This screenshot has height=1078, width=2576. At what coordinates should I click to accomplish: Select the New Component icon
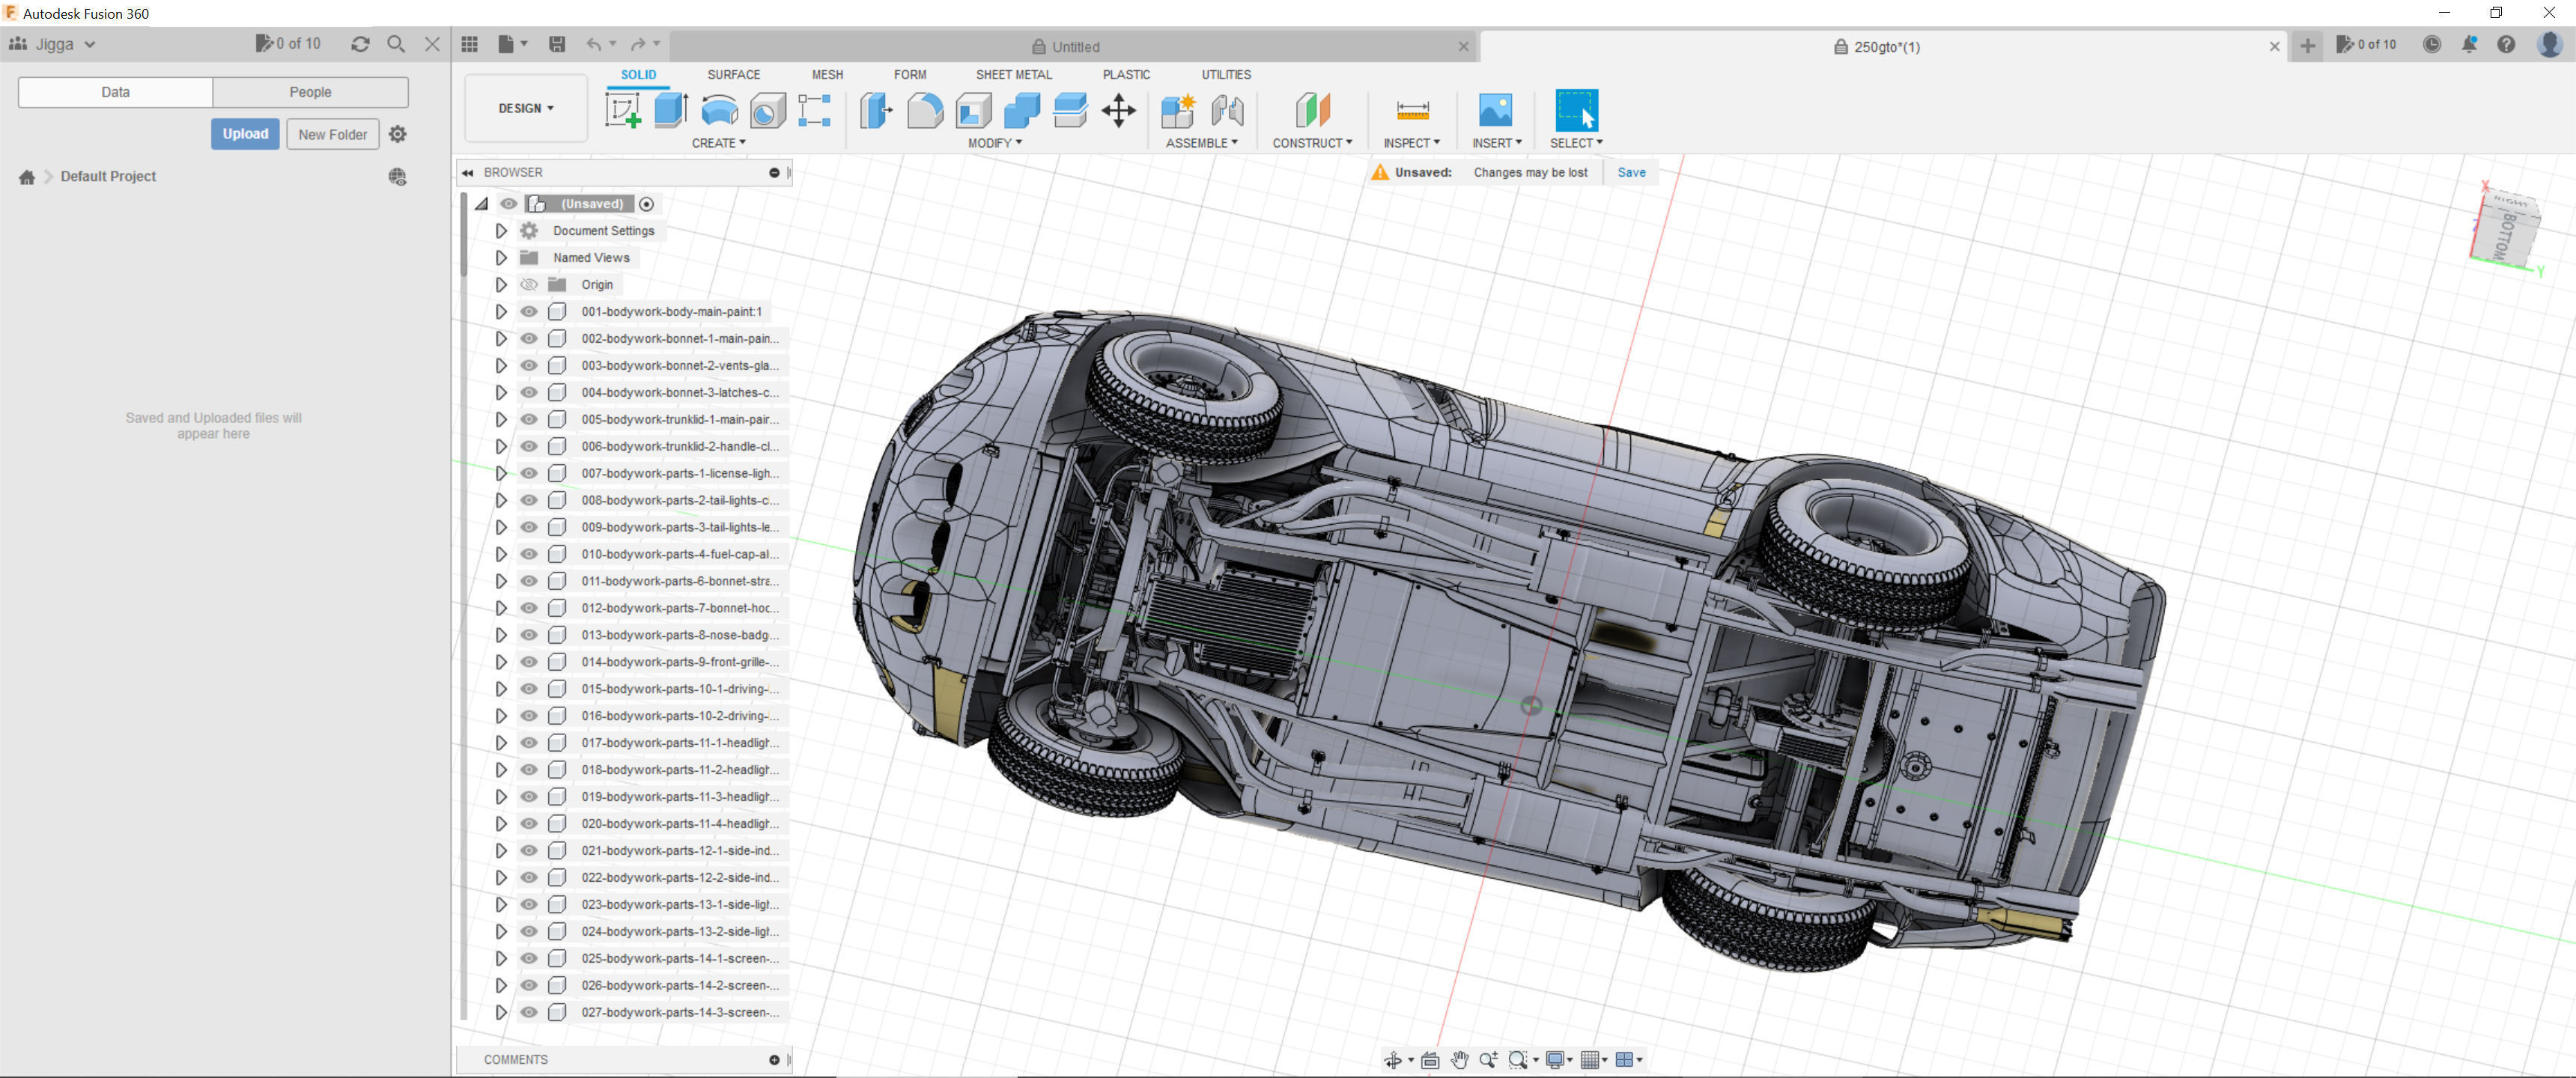pyautogui.click(x=1178, y=110)
